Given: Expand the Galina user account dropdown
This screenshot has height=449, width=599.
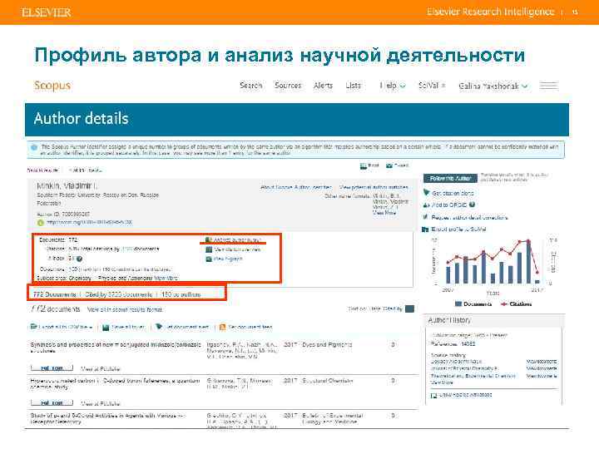Looking at the screenshot, I should pos(493,86).
